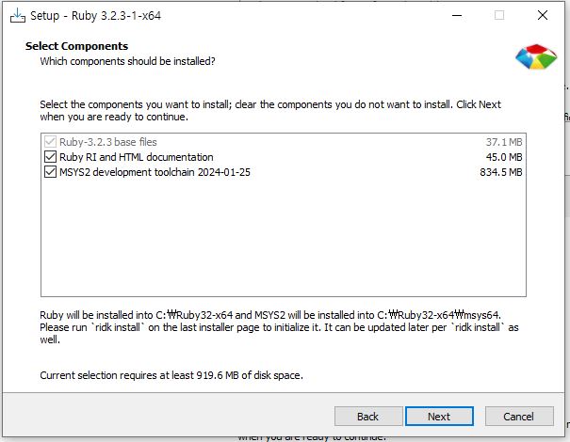Click the greyed-out maximize button
Viewport: 570px width, 442px height.
(x=499, y=15)
